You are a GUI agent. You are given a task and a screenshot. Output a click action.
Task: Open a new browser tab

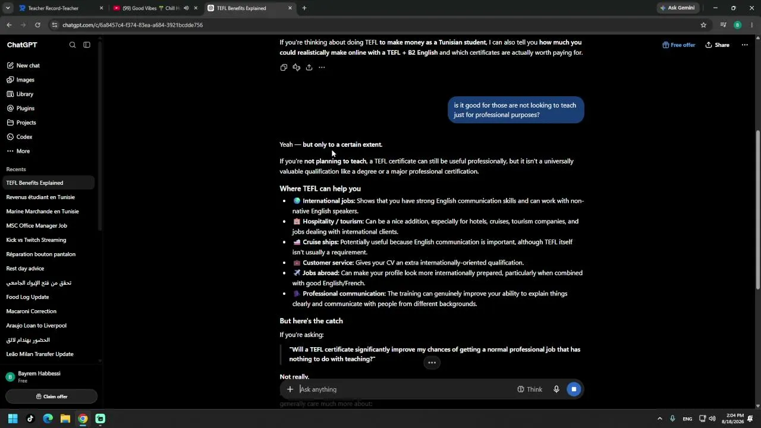pyautogui.click(x=304, y=8)
